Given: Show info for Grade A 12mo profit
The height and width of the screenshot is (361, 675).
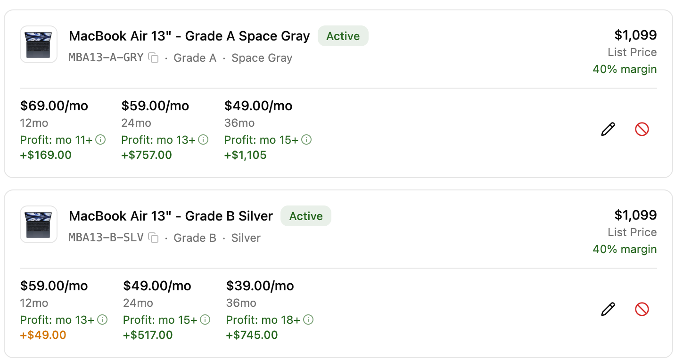Looking at the screenshot, I should tap(100, 140).
